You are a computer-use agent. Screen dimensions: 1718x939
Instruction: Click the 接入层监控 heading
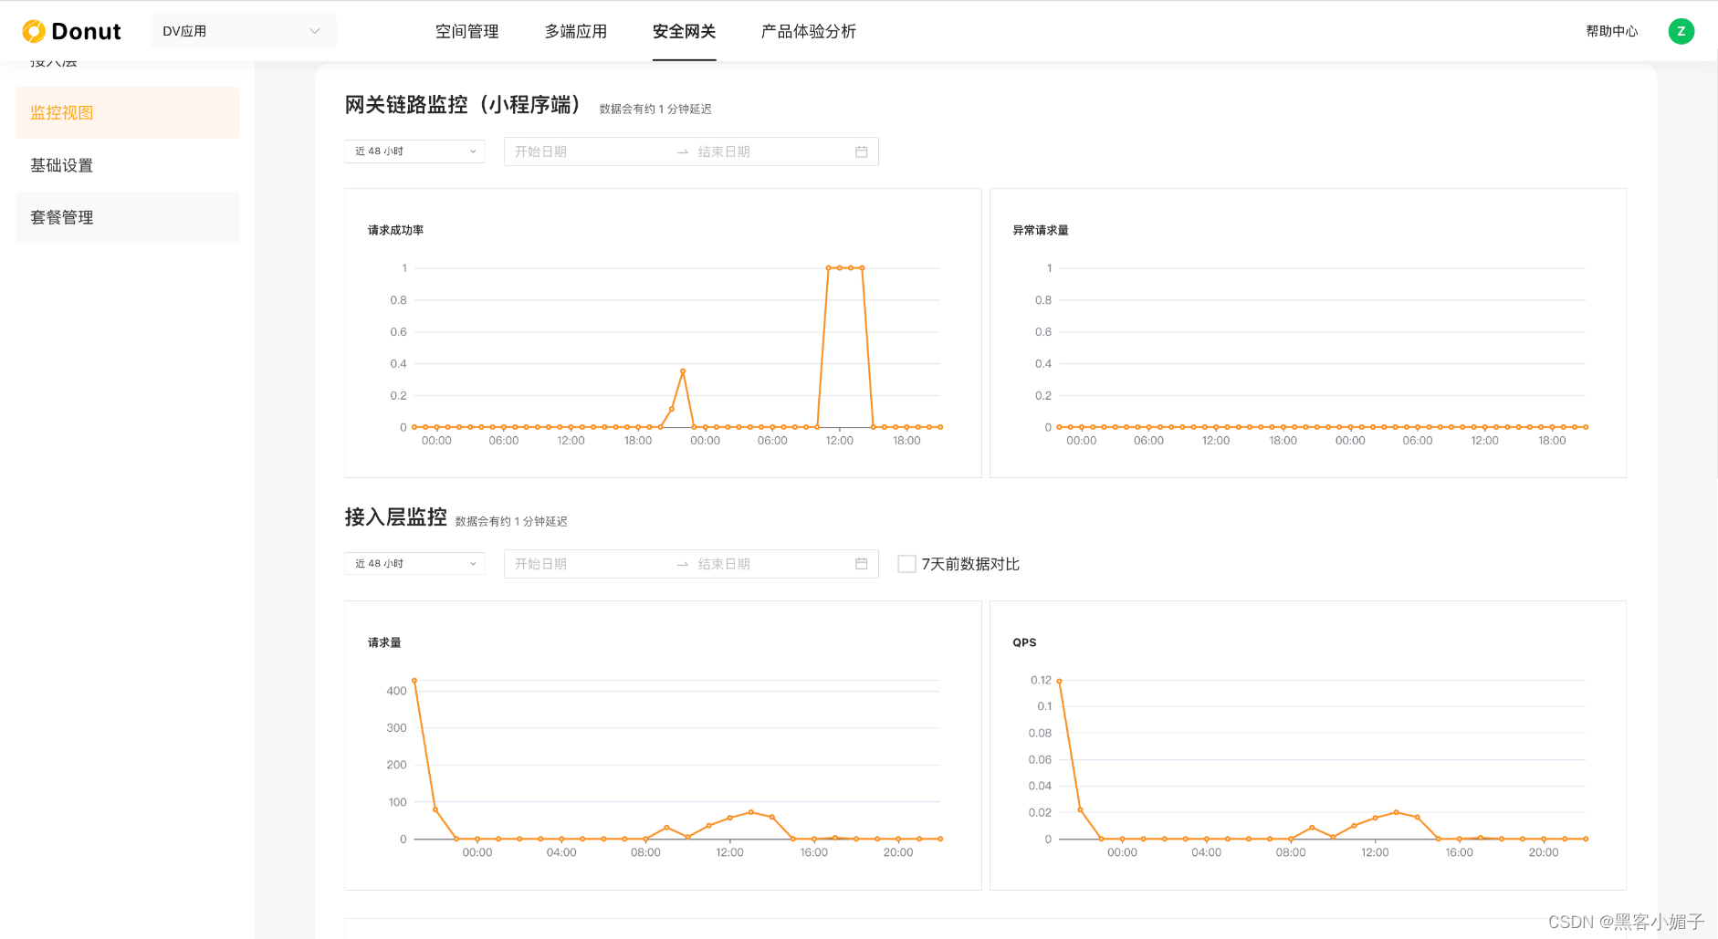pos(395,517)
